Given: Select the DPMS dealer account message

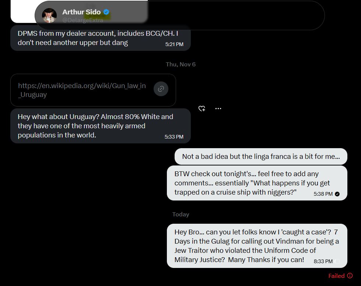Looking at the screenshot, I should (92, 38).
